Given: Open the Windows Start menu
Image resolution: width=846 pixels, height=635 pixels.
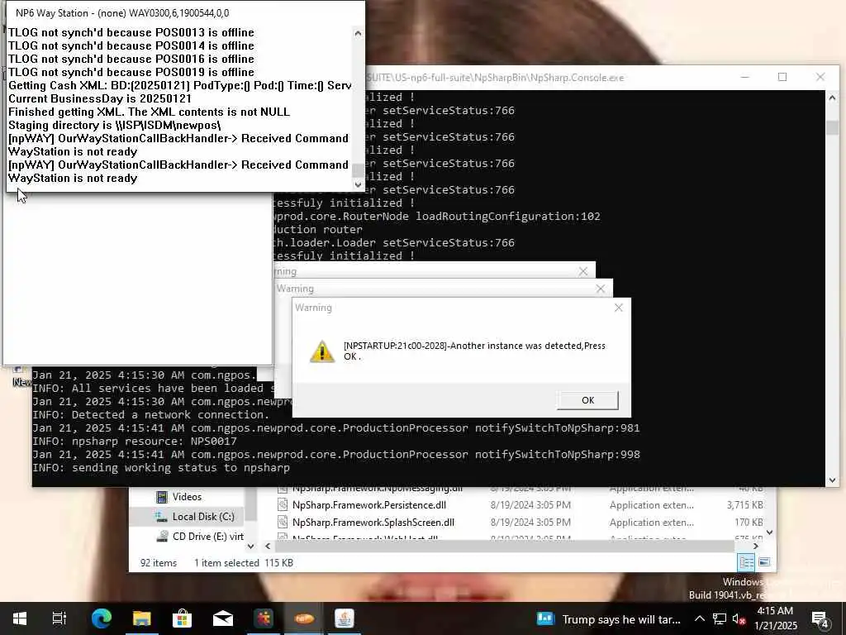Looking at the screenshot, I should (x=20, y=618).
